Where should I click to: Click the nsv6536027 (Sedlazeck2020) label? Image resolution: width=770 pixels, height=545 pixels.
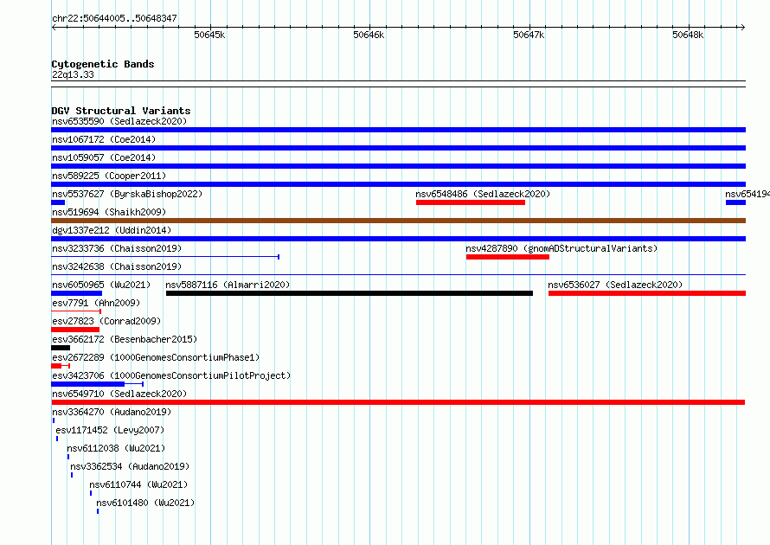coord(615,285)
